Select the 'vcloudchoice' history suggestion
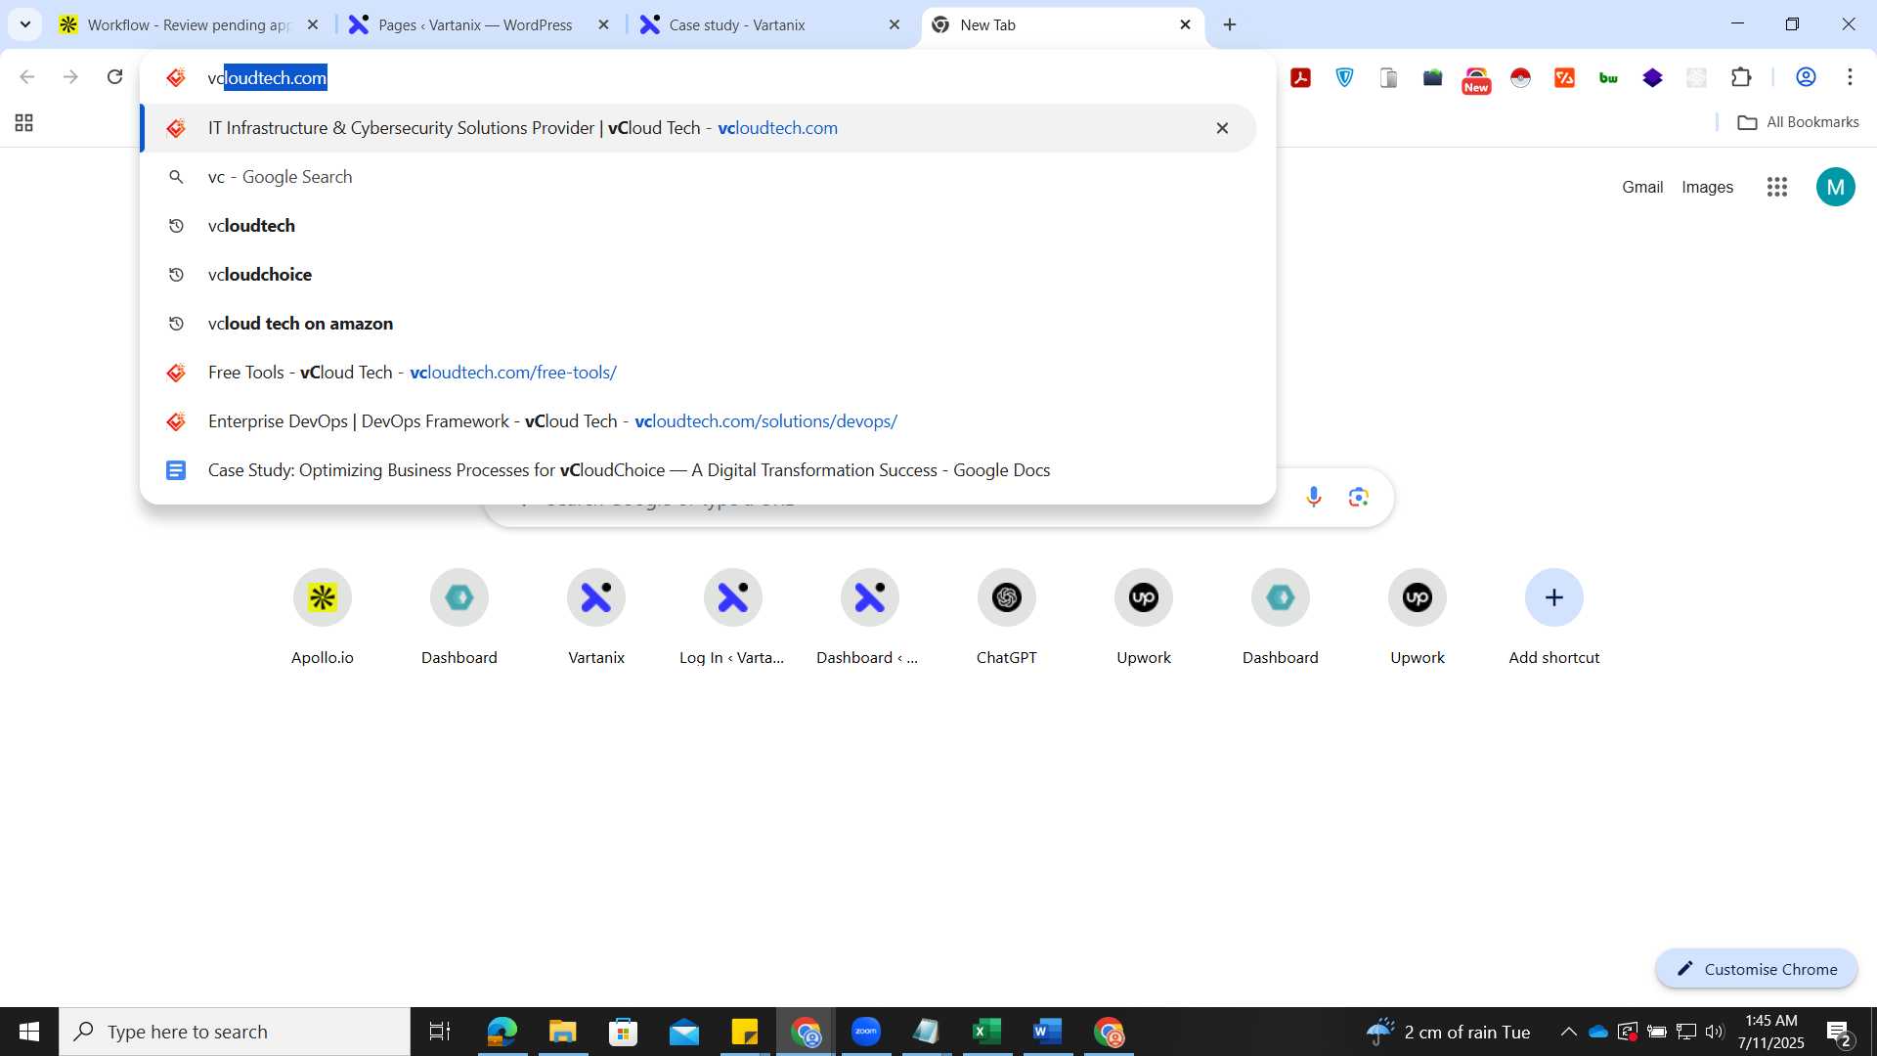1877x1056 pixels. click(x=698, y=275)
